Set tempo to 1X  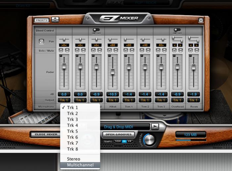tap(124, 141)
